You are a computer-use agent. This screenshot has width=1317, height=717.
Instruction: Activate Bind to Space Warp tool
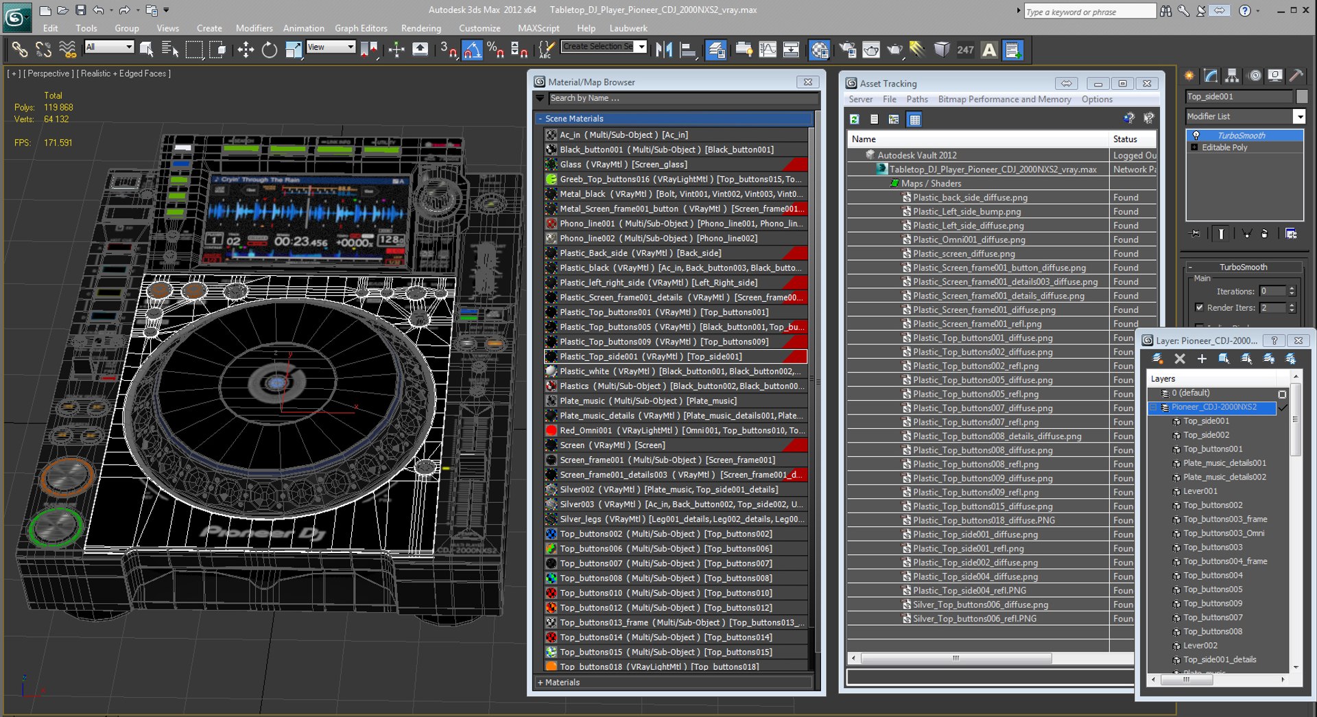click(x=67, y=49)
